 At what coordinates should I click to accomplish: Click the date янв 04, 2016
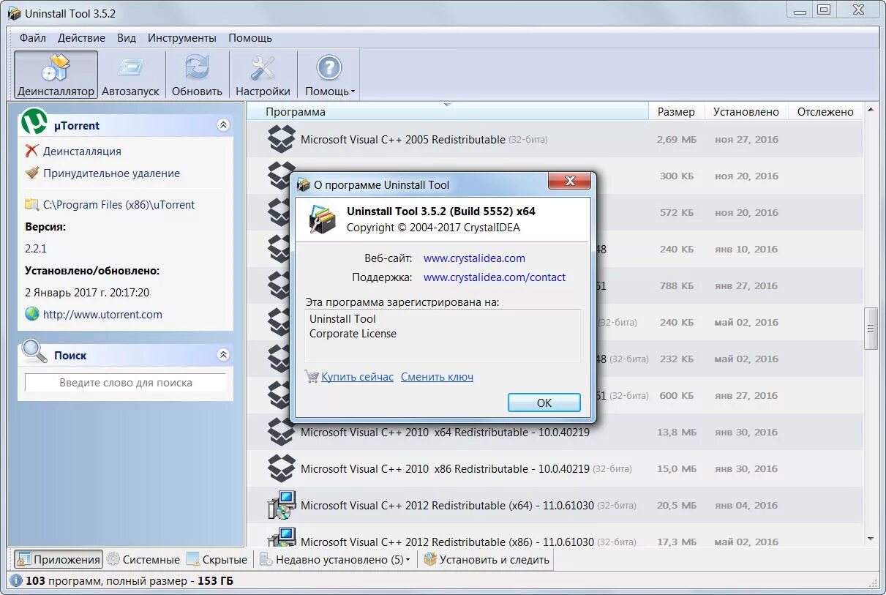click(x=746, y=505)
